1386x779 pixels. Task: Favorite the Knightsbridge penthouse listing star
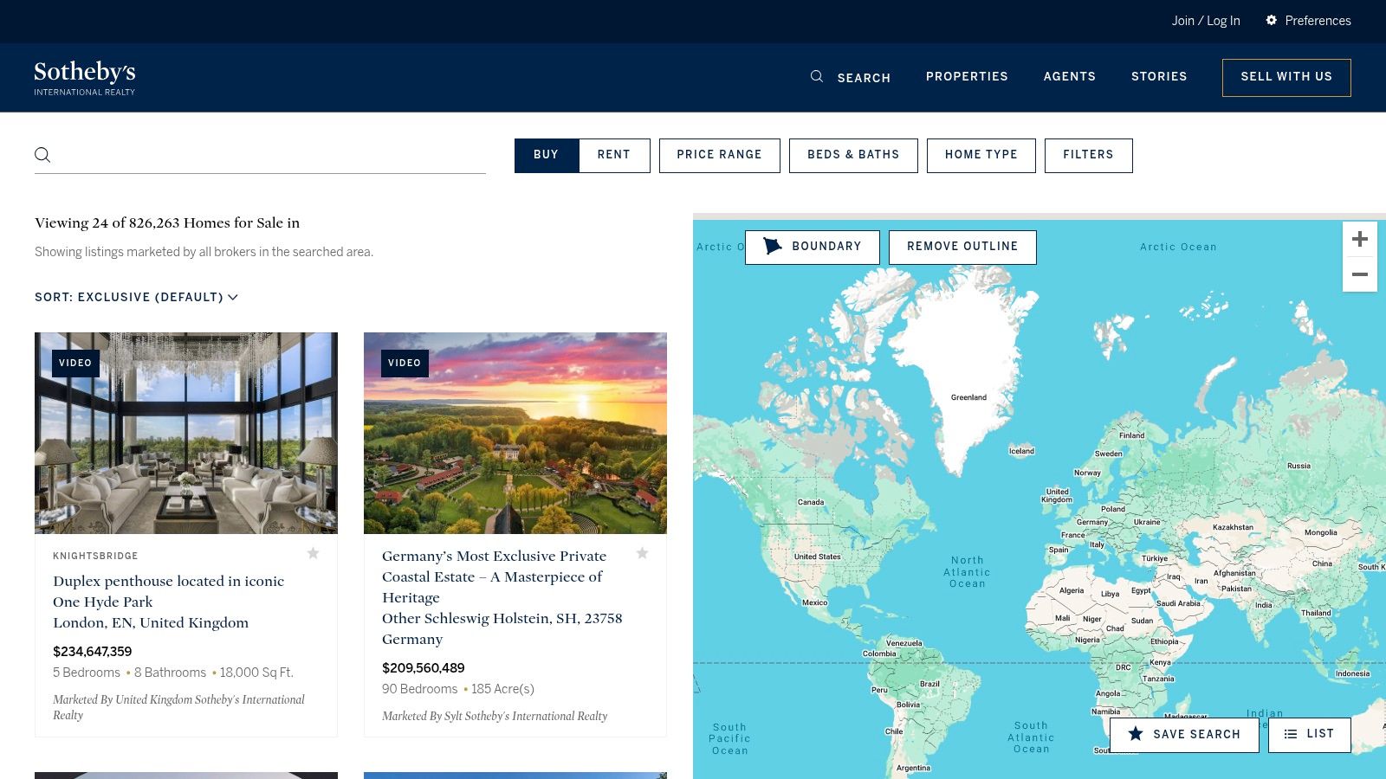pyautogui.click(x=313, y=553)
